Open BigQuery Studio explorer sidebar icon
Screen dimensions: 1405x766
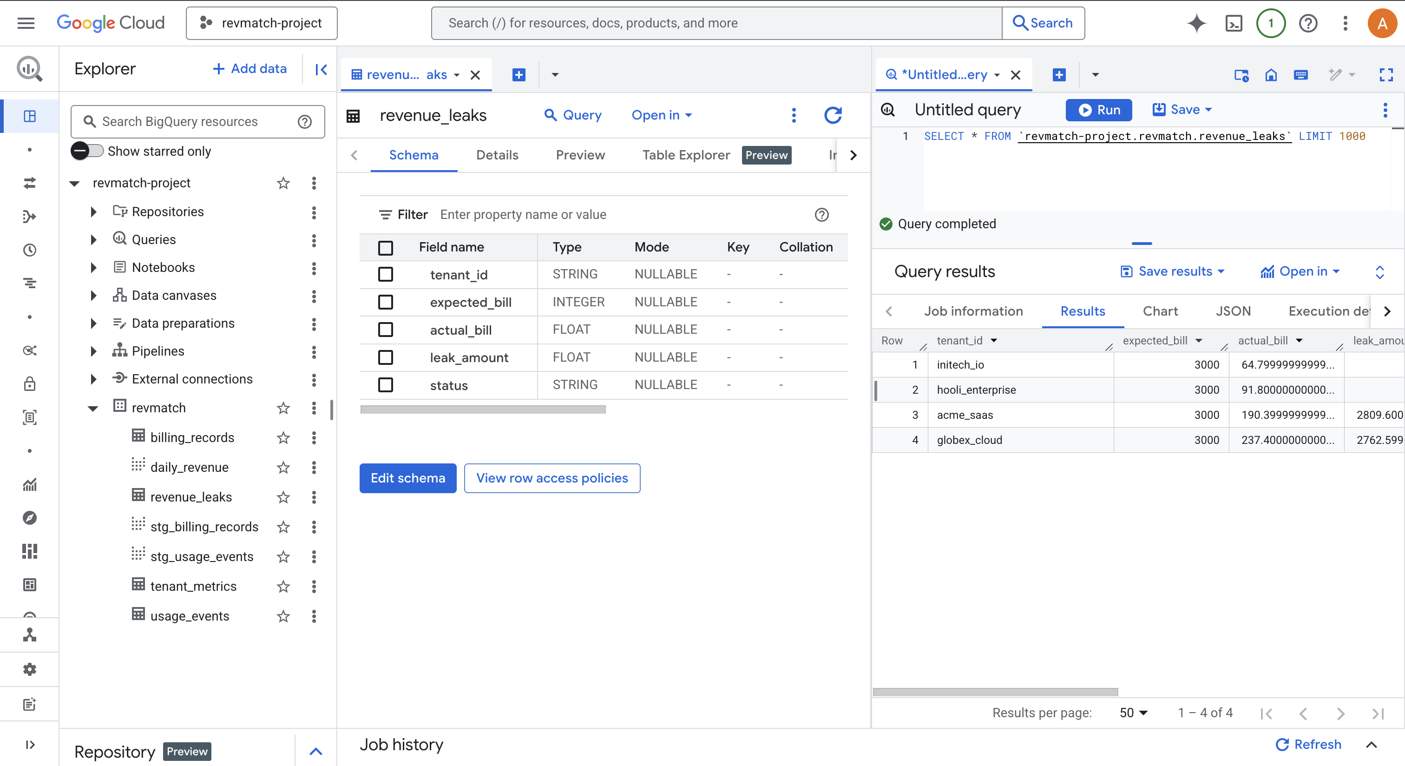[x=29, y=116]
